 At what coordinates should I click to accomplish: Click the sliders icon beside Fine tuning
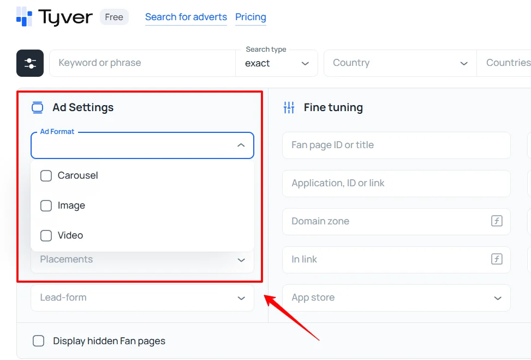point(289,107)
